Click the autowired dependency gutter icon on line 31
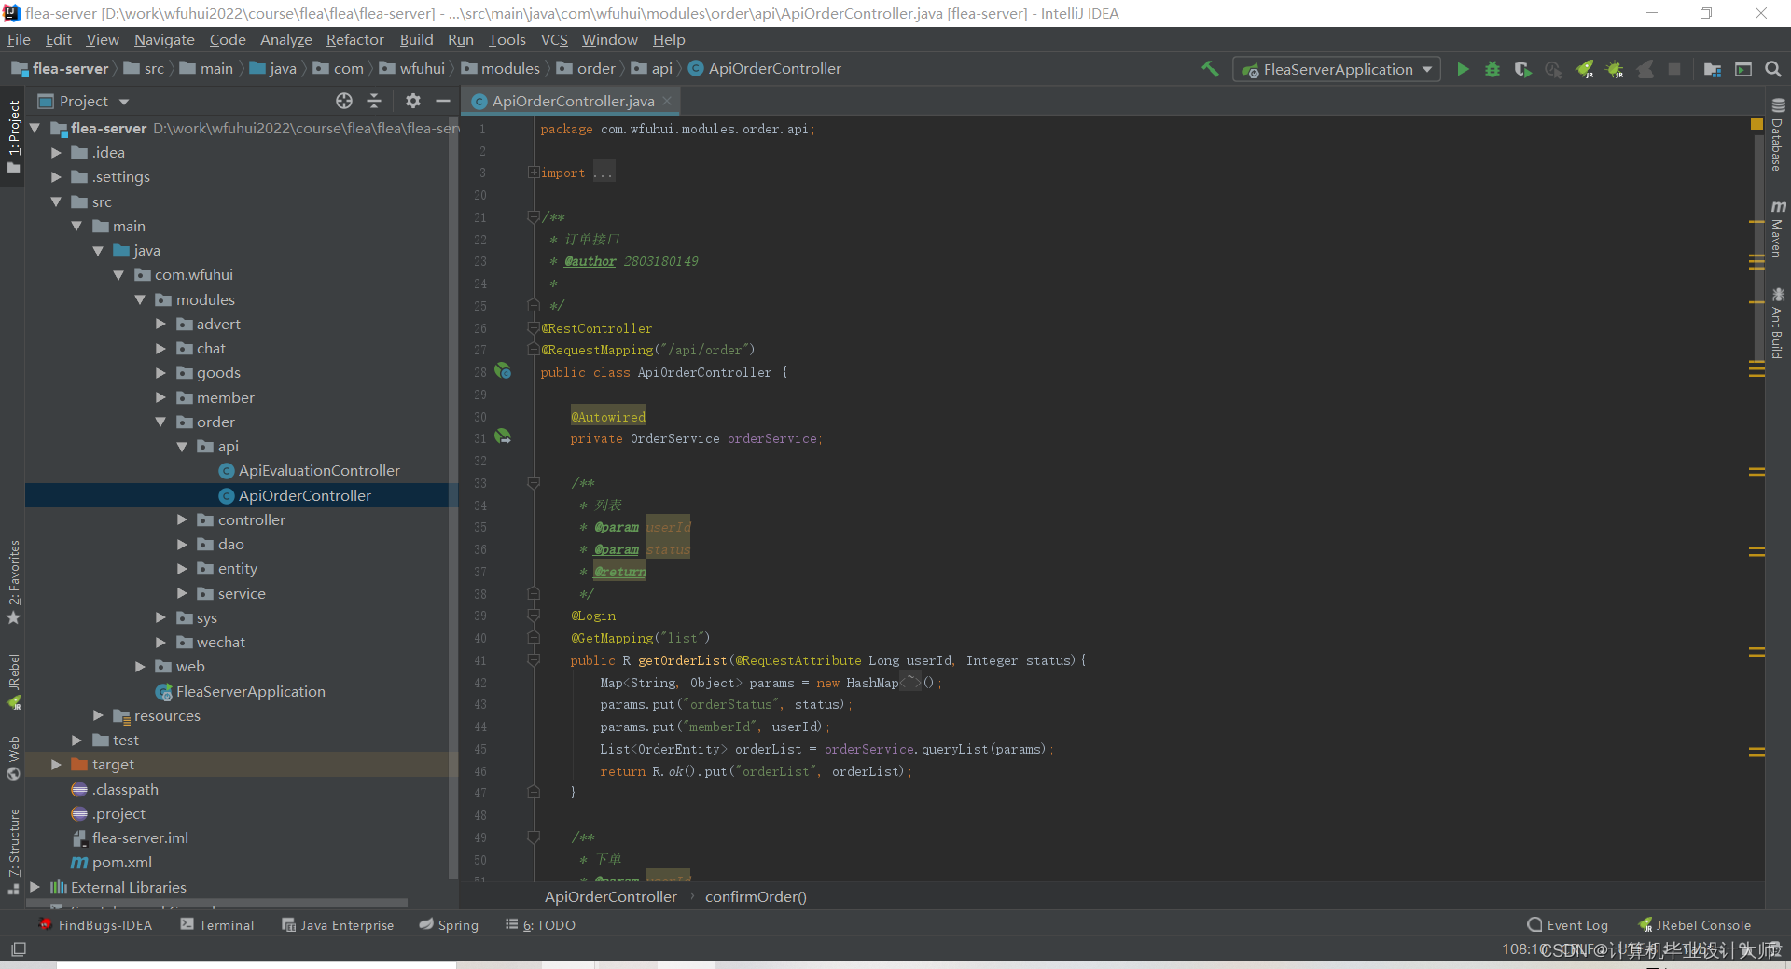 coord(503,436)
